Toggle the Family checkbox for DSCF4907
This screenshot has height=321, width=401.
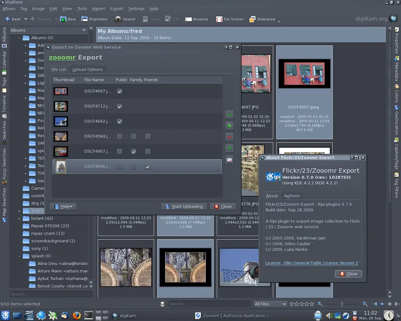tap(134, 151)
